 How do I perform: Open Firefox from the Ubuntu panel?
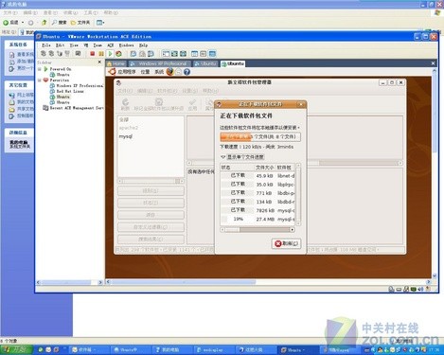169,72
